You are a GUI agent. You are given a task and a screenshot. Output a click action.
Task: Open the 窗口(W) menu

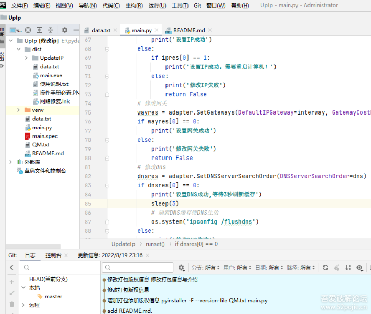pos(216,5)
